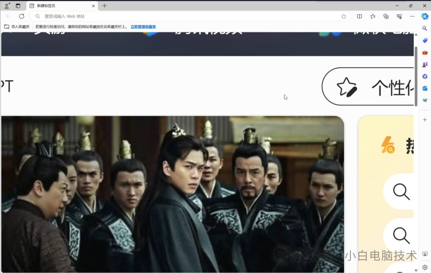Click the refresh page button
This screenshot has width=431, height=273.
pyautogui.click(x=22, y=16)
